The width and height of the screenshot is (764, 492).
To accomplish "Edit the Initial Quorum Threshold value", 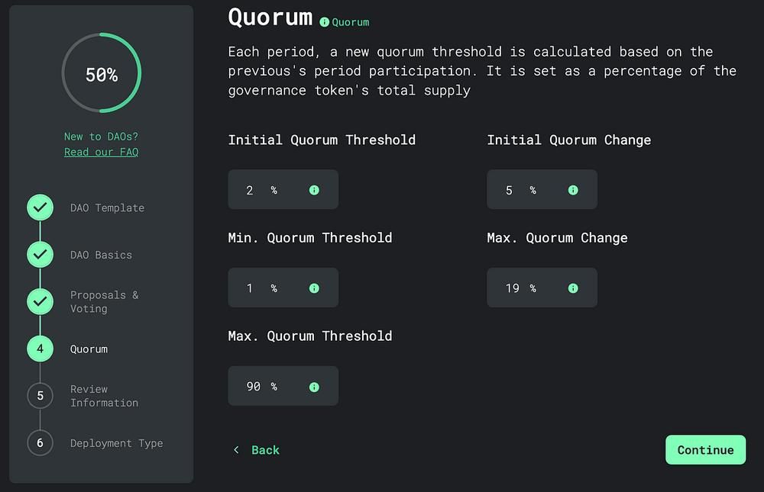I will click(x=251, y=190).
